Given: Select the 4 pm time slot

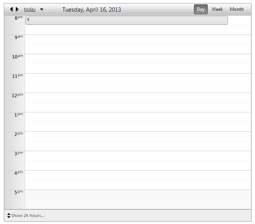Looking at the screenshot, I should coord(138,175).
